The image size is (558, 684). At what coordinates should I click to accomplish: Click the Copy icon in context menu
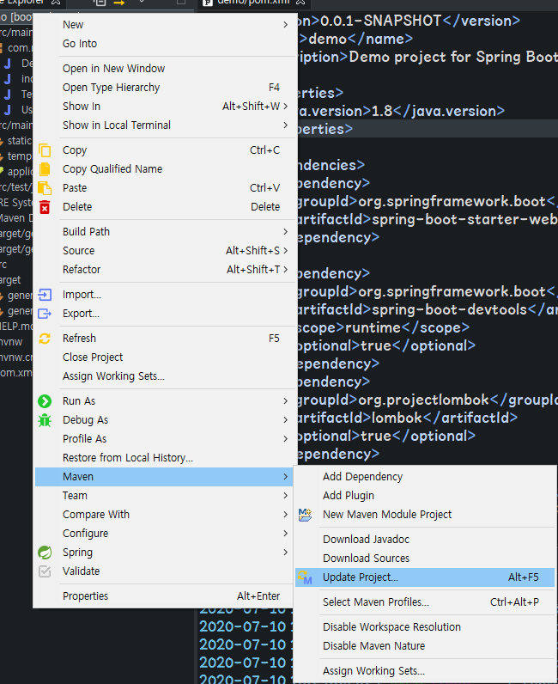[45, 150]
